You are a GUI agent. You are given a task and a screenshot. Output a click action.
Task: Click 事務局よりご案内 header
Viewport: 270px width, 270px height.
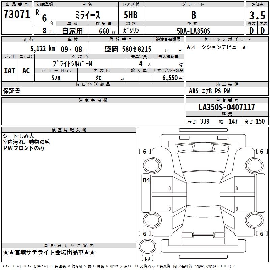point(69,246)
